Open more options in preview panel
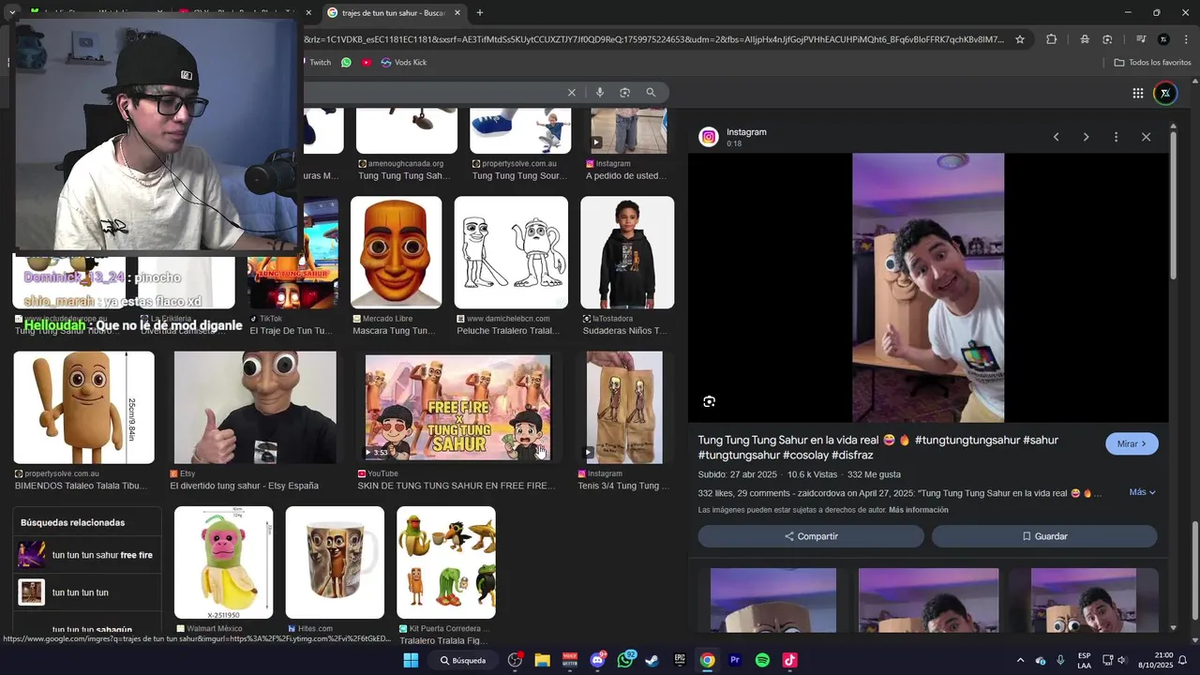The height and width of the screenshot is (675, 1200). click(x=1116, y=137)
